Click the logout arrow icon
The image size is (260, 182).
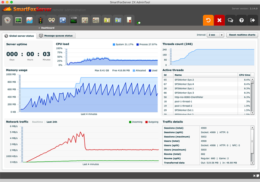[252, 20]
